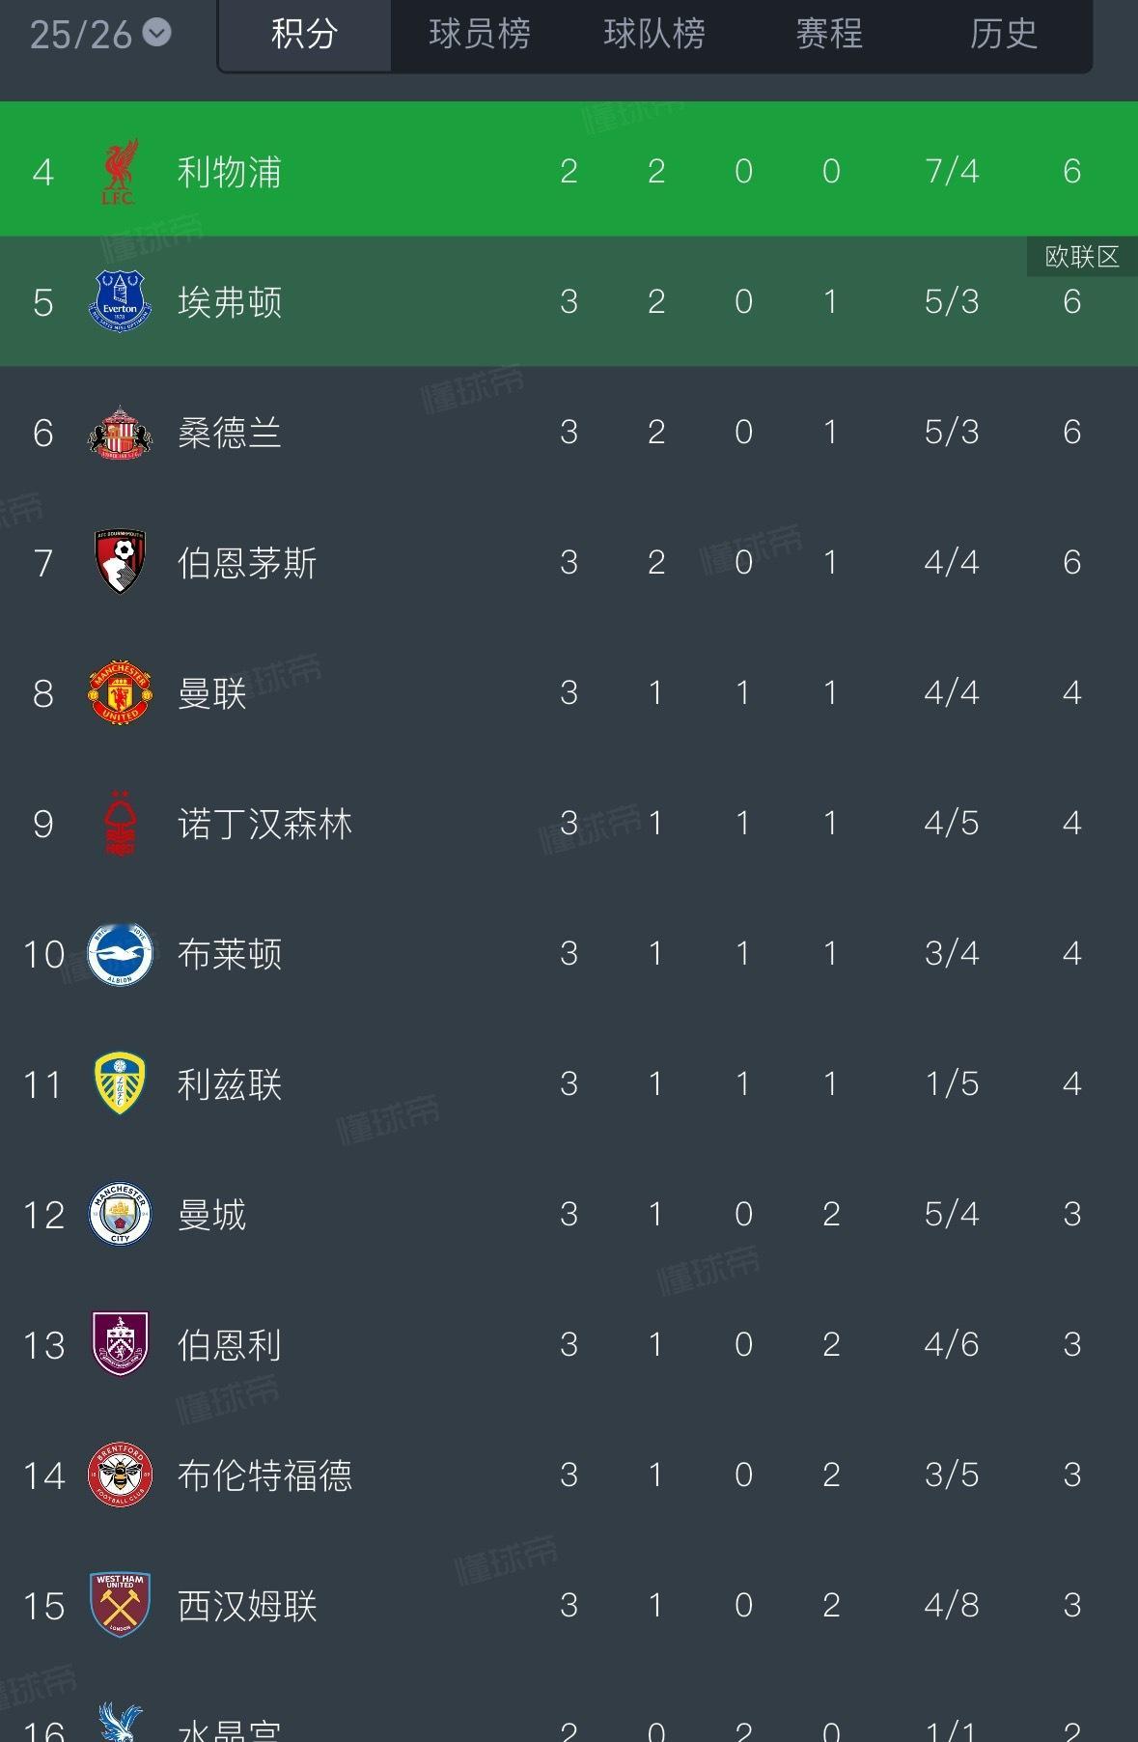Image resolution: width=1138 pixels, height=1742 pixels.
Task: Open the 历史 tab
Action: 1004,35
